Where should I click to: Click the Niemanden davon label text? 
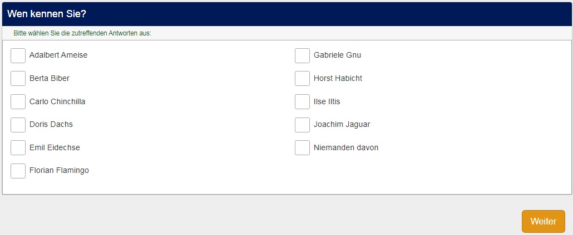[346, 148]
